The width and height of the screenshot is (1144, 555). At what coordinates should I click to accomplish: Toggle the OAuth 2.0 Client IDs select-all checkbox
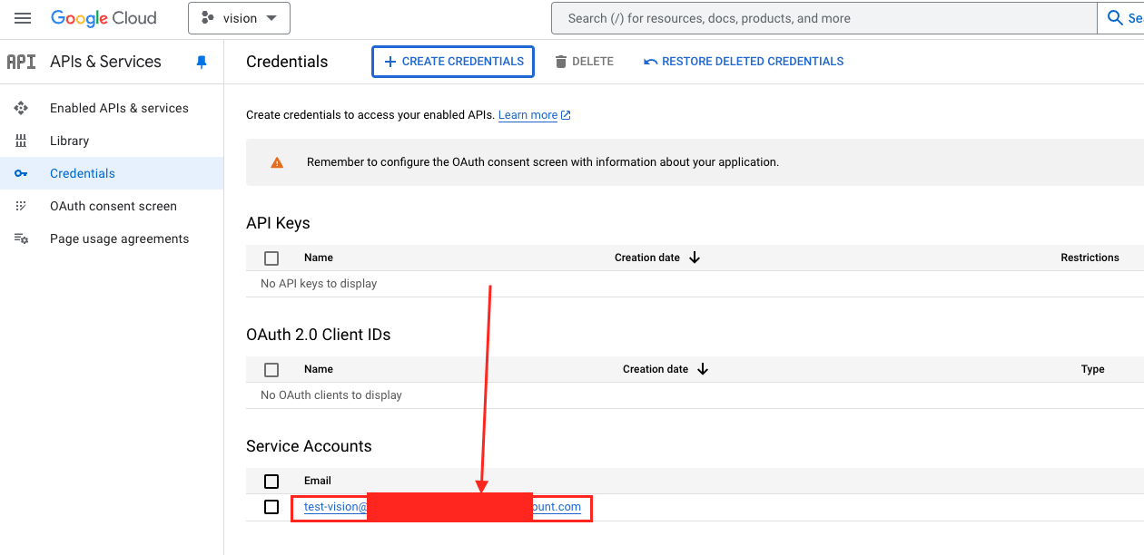point(271,370)
